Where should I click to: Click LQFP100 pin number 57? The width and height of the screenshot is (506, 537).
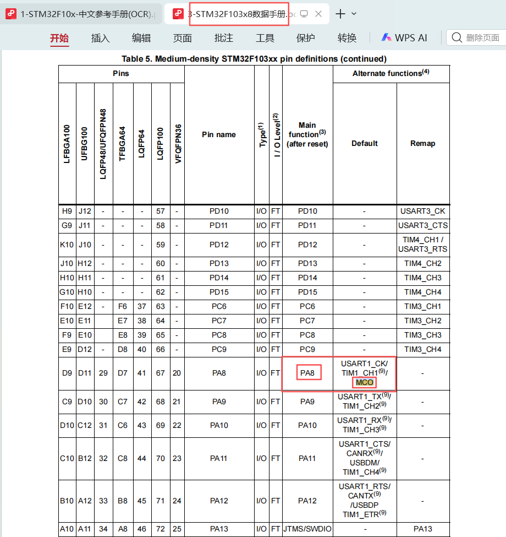click(161, 211)
